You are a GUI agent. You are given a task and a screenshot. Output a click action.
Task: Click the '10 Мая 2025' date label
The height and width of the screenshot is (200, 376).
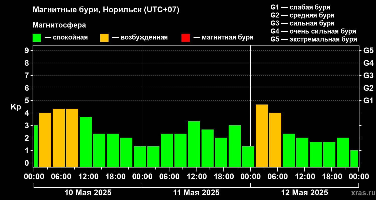pyautogui.click(x=88, y=192)
